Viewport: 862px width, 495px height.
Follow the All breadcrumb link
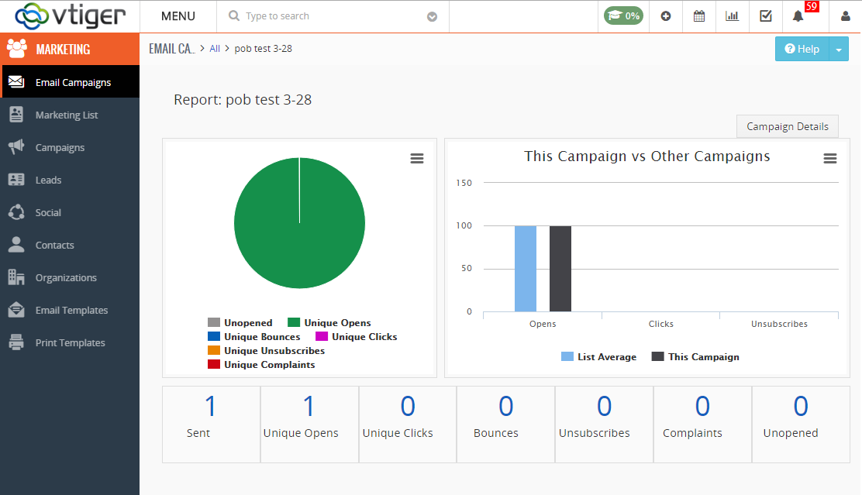coord(215,48)
